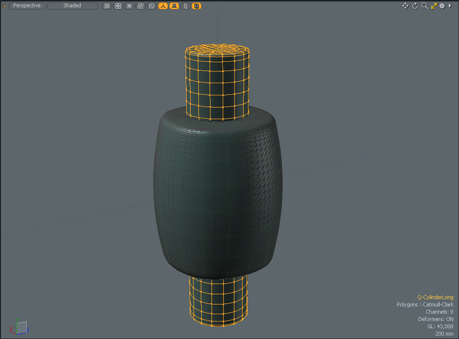Open viewport settings gear icon
Screen dimensions: 459x339
click(442, 6)
